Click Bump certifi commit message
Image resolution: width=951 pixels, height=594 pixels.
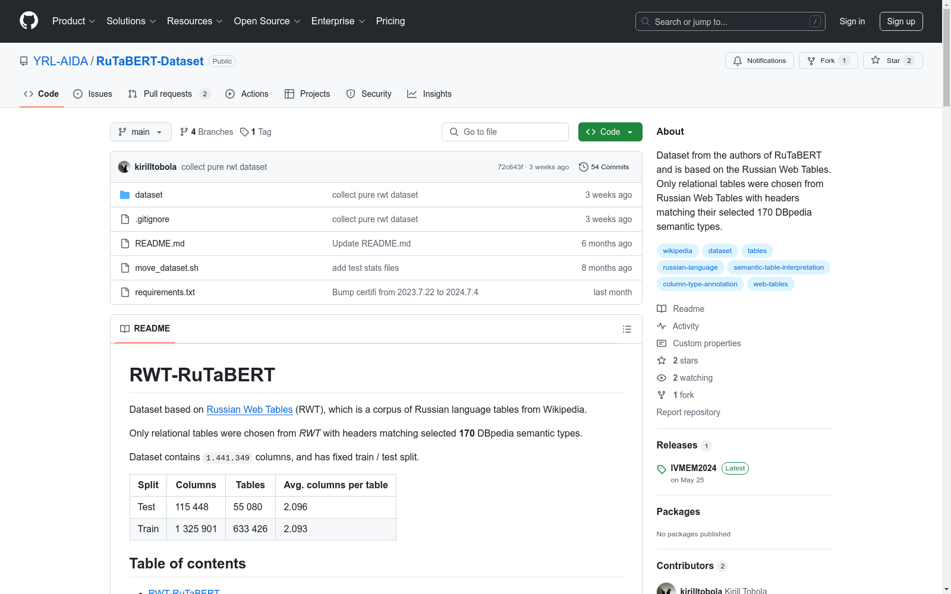(x=405, y=292)
